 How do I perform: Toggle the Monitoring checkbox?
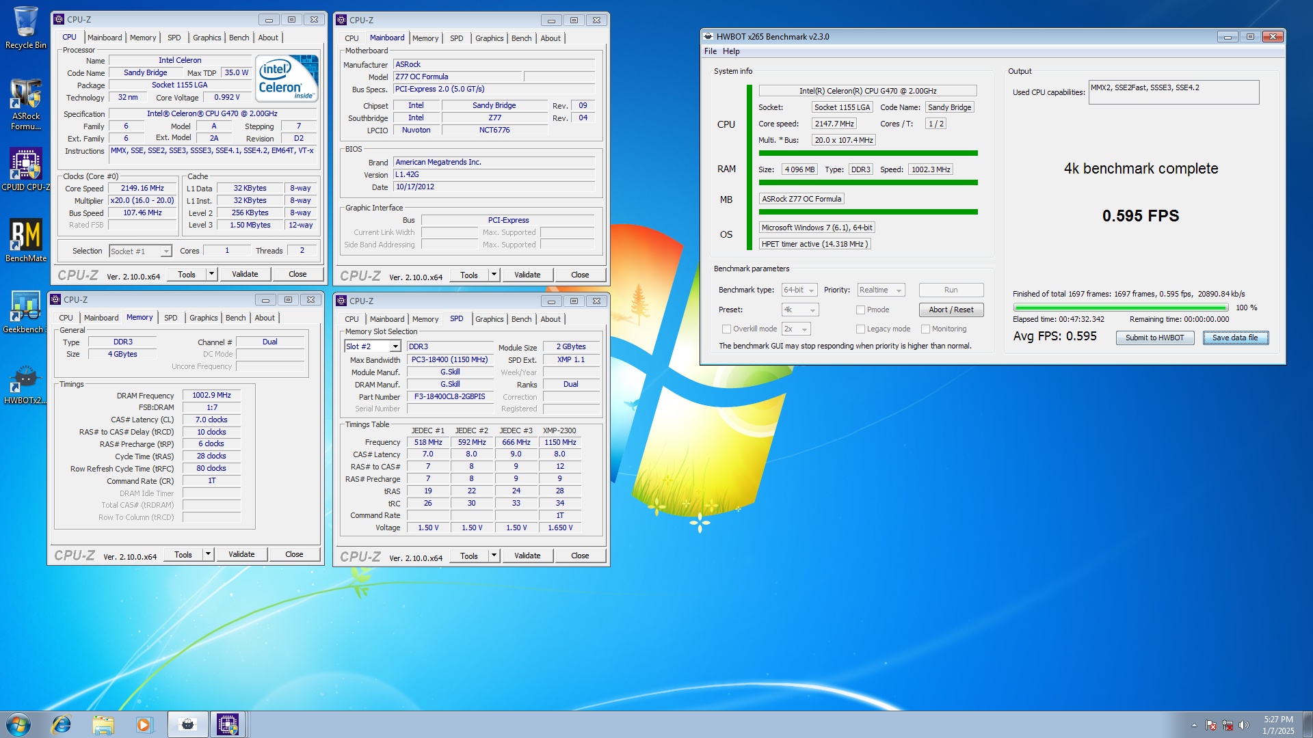[925, 329]
